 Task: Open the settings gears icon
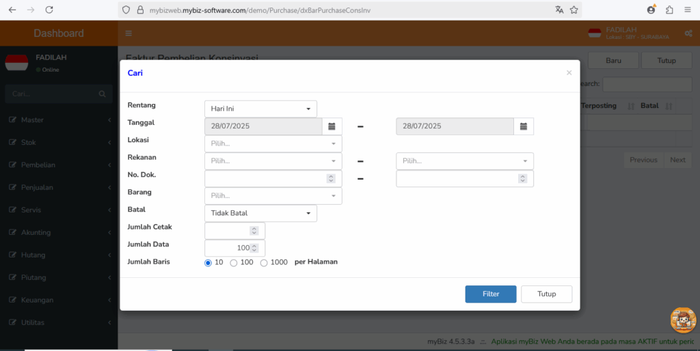688,33
